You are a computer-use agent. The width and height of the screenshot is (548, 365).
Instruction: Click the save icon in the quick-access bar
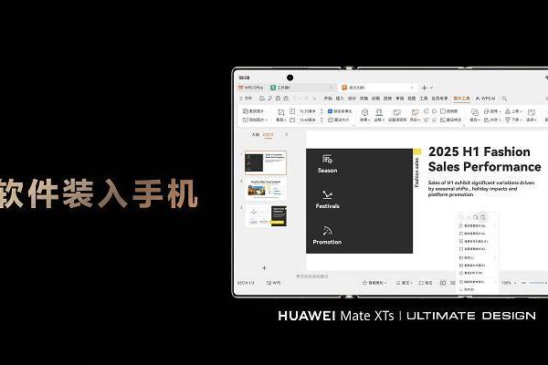tap(262, 99)
